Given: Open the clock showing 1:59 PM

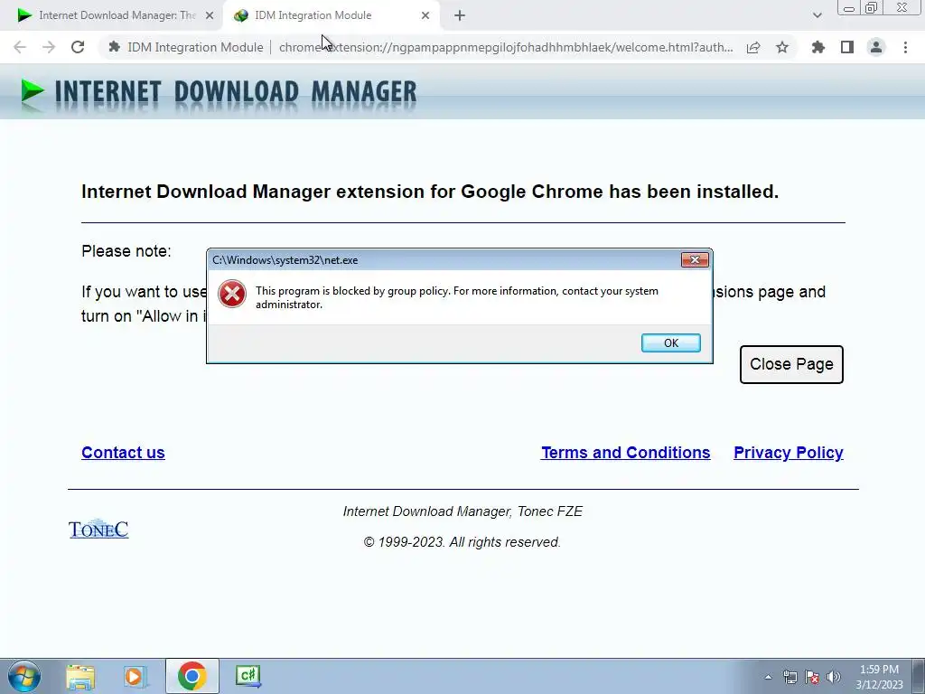Looking at the screenshot, I should [x=879, y=677].
